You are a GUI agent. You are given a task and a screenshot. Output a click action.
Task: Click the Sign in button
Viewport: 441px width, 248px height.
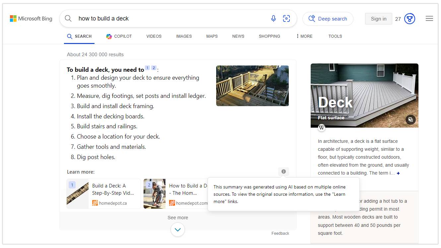378,19
